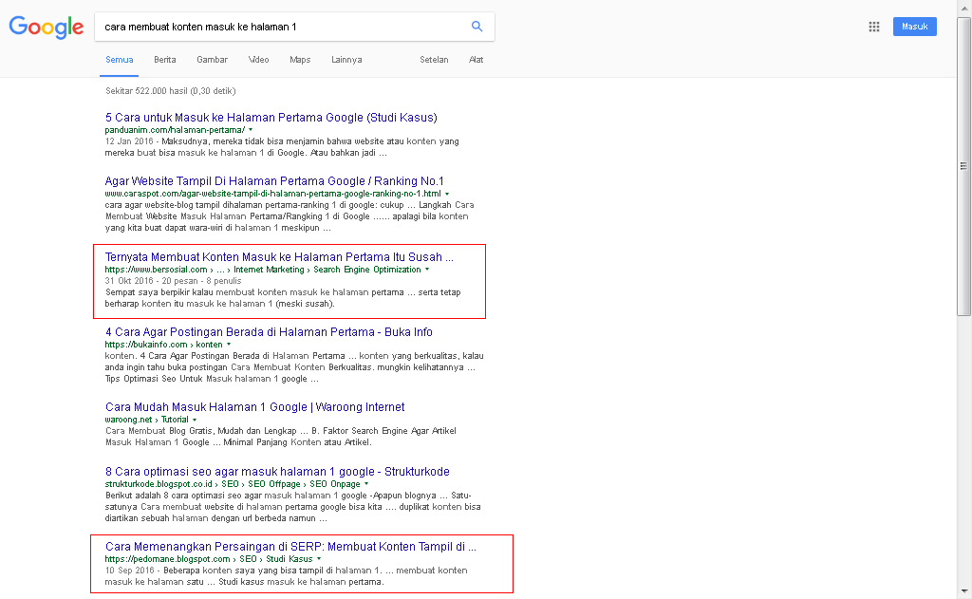Switch to the Video tab

pyautogui.click(x=258, y=60)
